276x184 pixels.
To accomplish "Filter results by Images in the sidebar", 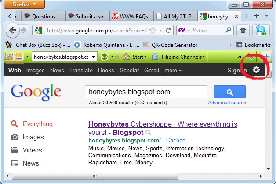I will [x=27, y=137].
